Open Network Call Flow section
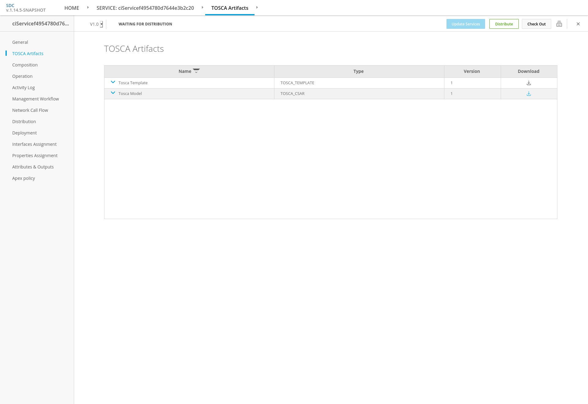The height and width of the screenshot is (404, 588). pyautogui.click(x=30, y=110)
